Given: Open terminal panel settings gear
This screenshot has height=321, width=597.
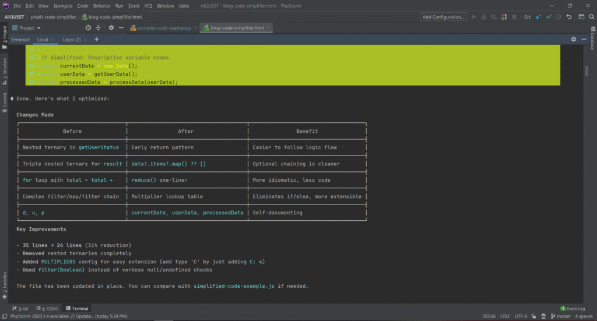Looking at the screenshot, I should [574, 39].
